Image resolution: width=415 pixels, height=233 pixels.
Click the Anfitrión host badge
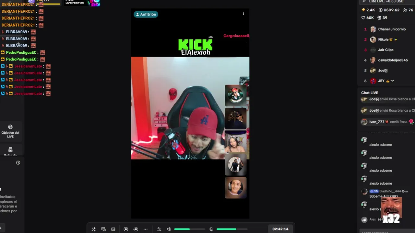146,14
